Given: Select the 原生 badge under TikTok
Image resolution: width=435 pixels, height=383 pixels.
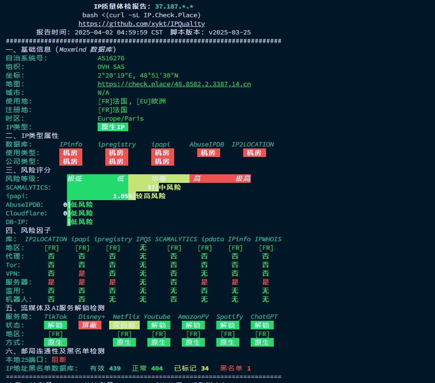Looking at the screenshot, I should click(55, 342).
